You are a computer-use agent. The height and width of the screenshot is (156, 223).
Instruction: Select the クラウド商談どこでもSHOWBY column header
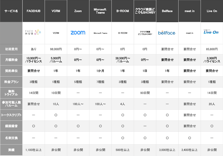point(145,11)
